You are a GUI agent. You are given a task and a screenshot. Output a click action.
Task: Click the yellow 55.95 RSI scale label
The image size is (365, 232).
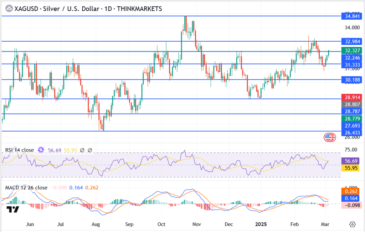[351, 168]
